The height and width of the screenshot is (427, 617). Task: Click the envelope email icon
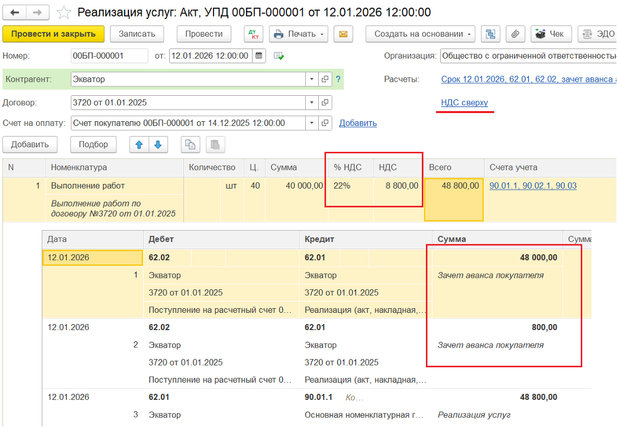343,34
